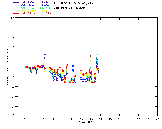This screenshot has width=162, height=129.
Task: Click the x-axis tick label 12
Action: pyautogui.click(x=82, y=119)
